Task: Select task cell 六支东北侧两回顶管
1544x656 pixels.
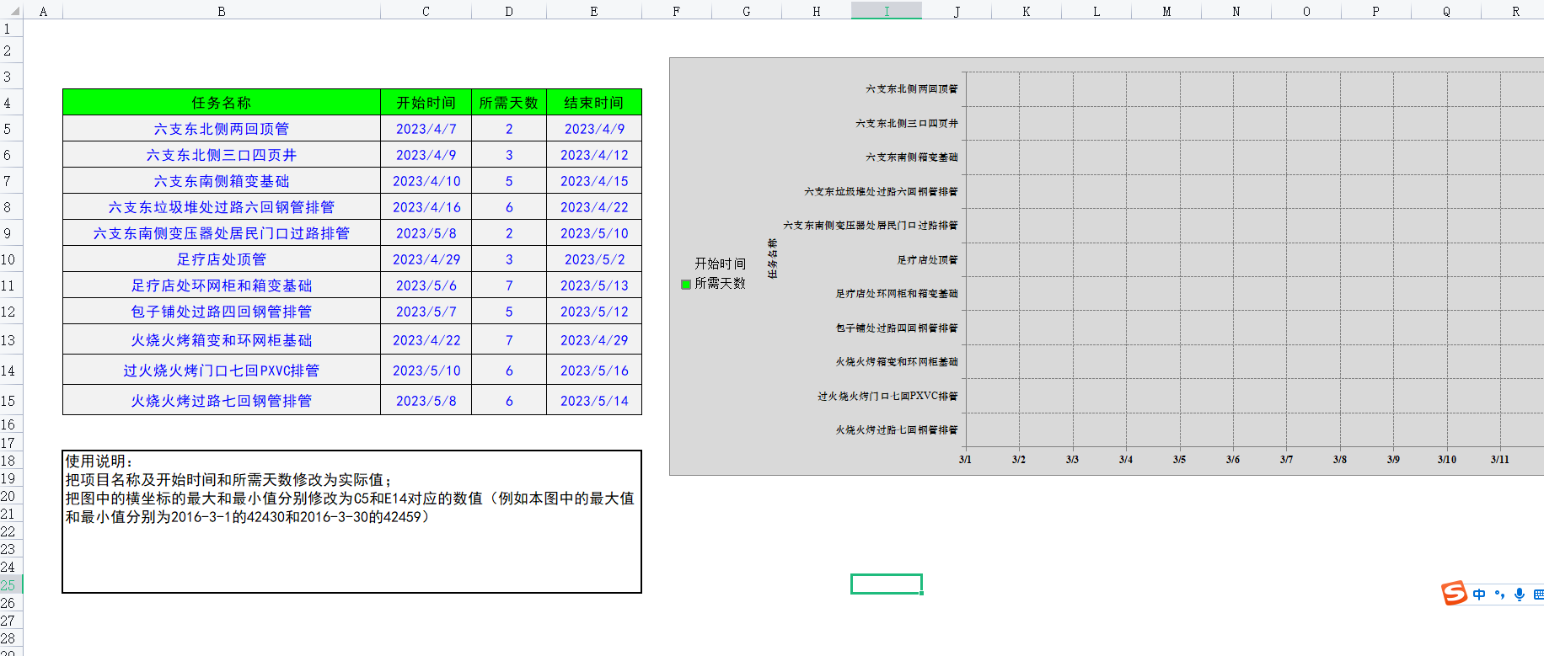Action: tap(222, 129)
